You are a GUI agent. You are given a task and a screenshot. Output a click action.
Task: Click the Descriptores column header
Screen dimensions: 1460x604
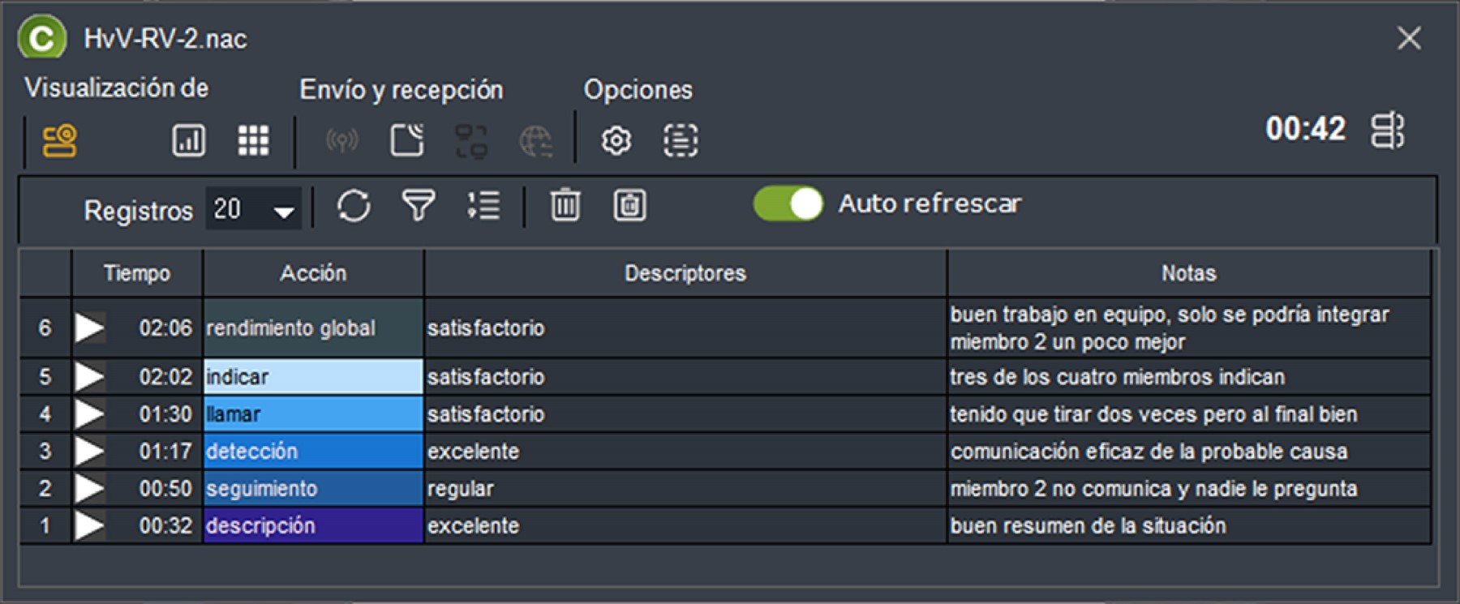click(x=685, y=273)
